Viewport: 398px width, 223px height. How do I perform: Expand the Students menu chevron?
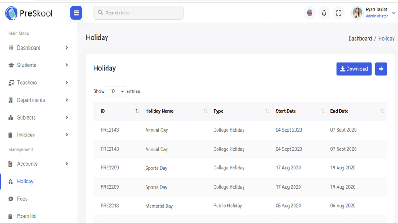(x=67, y=65)
